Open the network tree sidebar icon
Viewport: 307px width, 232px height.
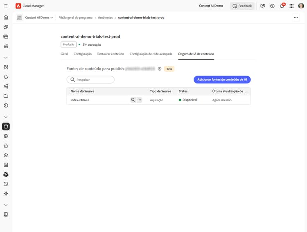pos(6,87)
